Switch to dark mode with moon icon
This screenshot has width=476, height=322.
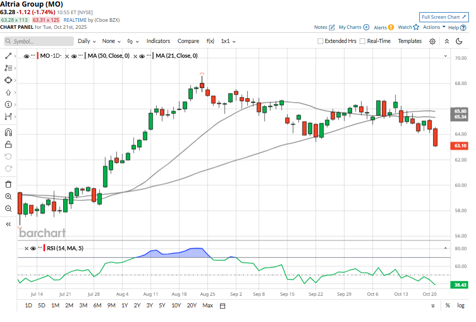459,41
